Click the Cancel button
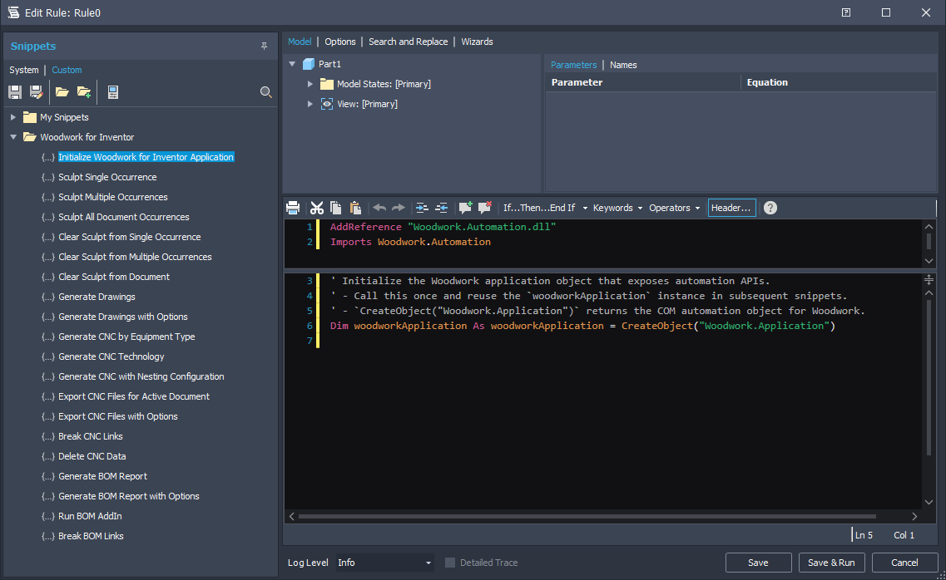The image size is (946, 580). [x=904, y=563]
